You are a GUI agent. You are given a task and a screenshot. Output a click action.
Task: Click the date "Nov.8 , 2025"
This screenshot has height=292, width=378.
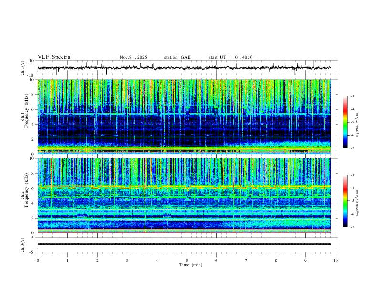133,57
